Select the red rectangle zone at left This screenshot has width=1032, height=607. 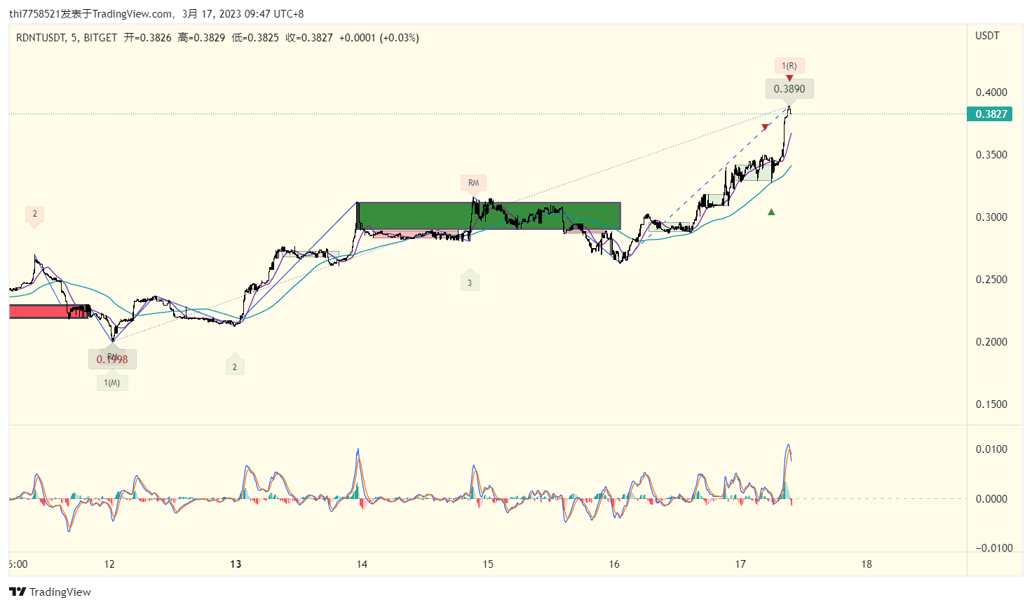49,311
